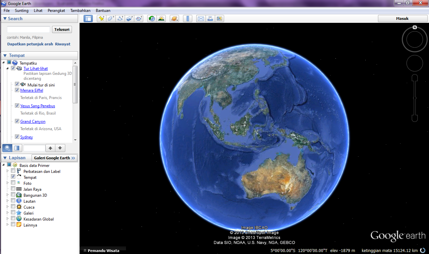Enable the Jalan Raya layer checkbox
This screenshot has height=254, width=429.
coord(13,189)
